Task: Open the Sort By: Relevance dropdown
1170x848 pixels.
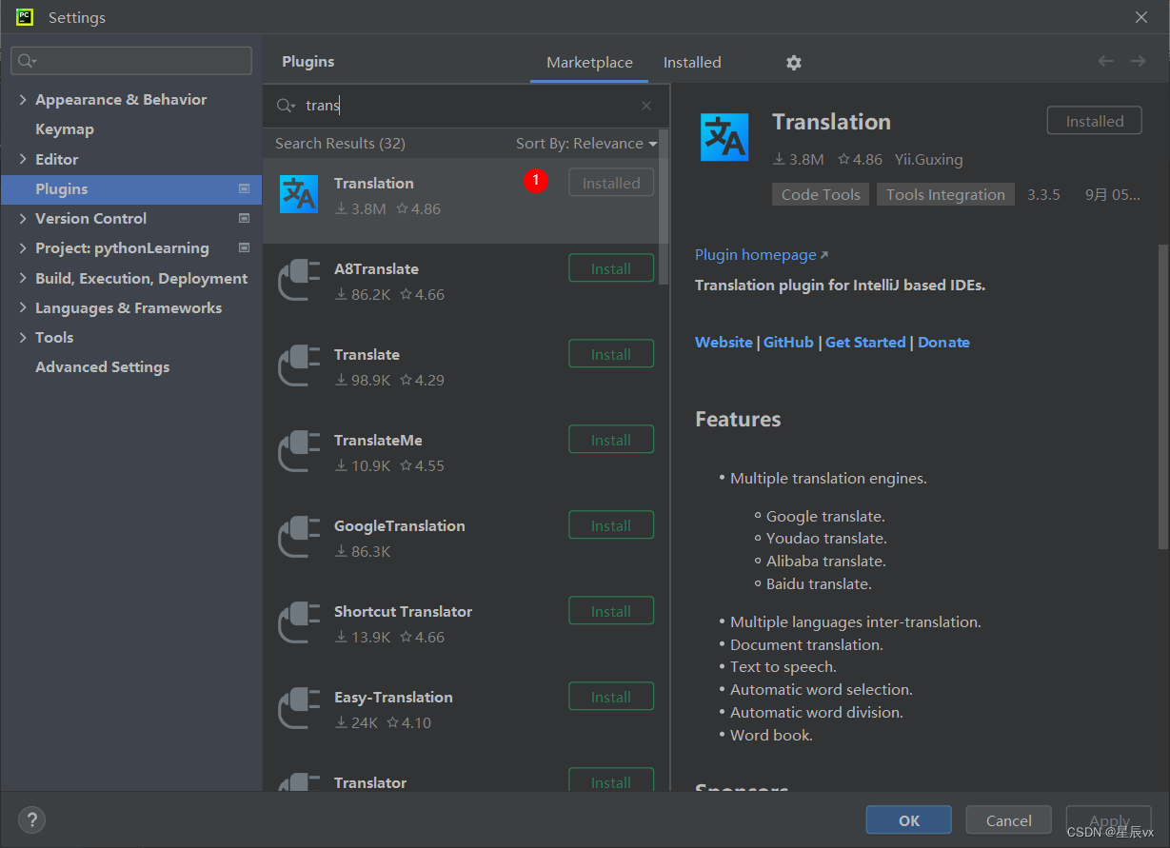Action: click(586, 143)
